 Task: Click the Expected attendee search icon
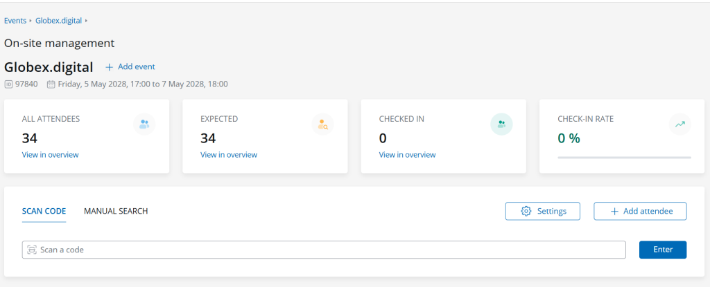(322, 124)
